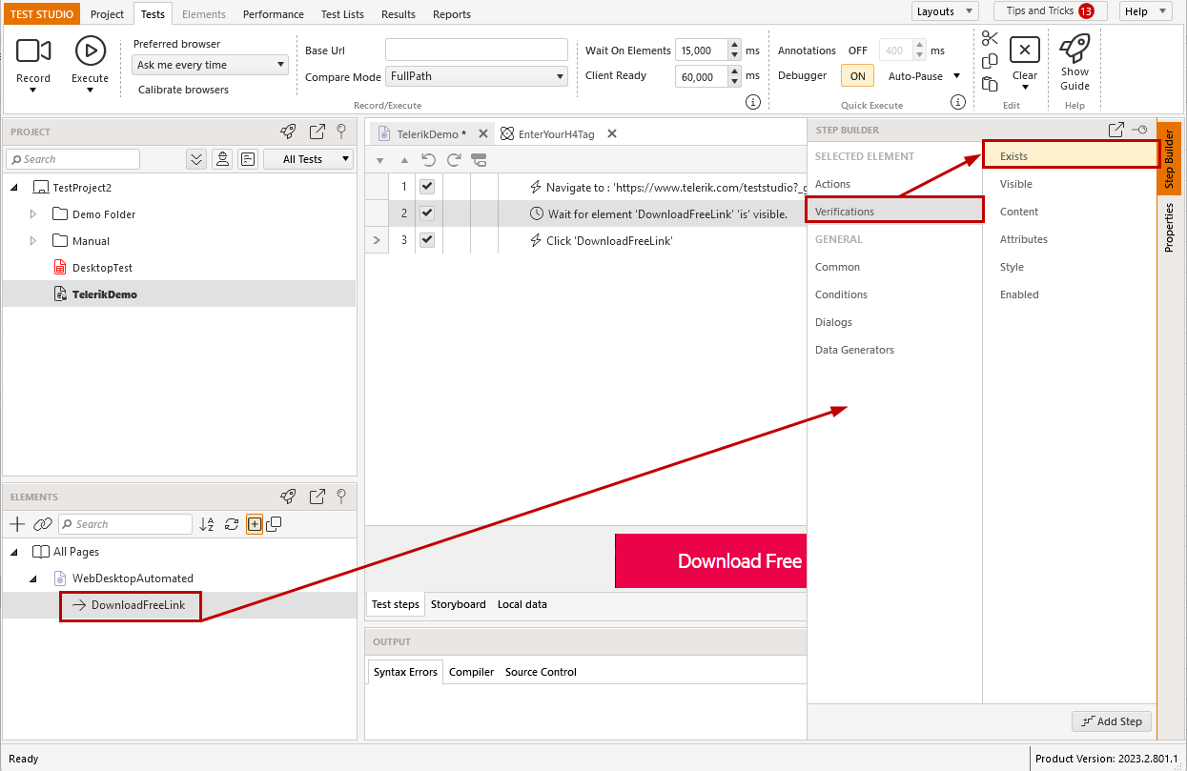1187x771 pixels.
Task: Open the Layouts dropdown
Action: pos(945,11)
